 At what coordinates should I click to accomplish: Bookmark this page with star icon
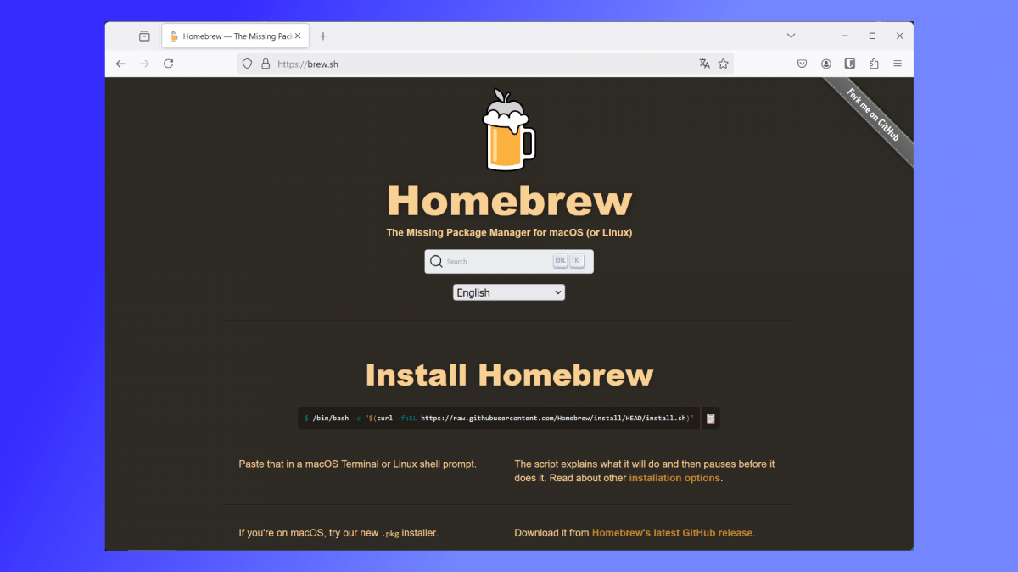(724, 64)
